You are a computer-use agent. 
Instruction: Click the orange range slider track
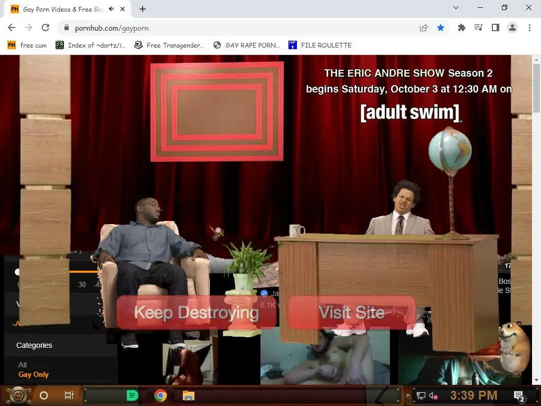(x=85, y=272)
